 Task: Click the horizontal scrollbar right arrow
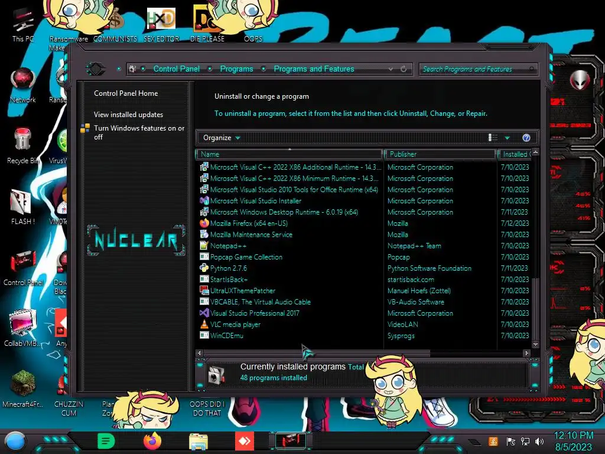tap(526, 353)
